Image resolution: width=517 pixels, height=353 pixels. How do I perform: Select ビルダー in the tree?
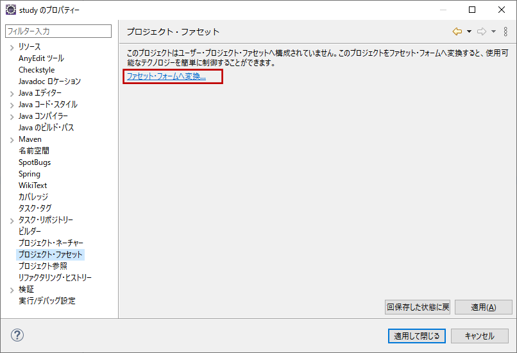pos(30,232)
